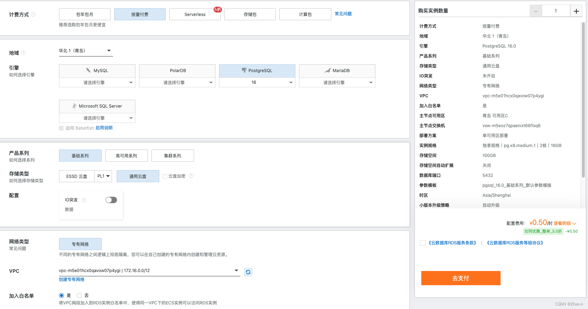Viewport: 588px width, 309px height.
Task: Enable the 云盘加密 checkbox
Action: (x=165, y=177)
